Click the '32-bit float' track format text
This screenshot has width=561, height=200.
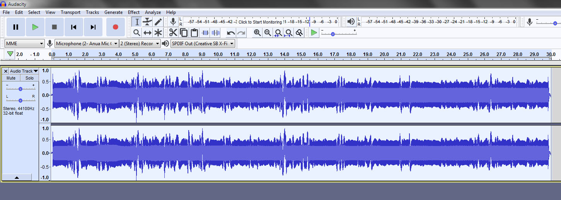pos(14,114)
